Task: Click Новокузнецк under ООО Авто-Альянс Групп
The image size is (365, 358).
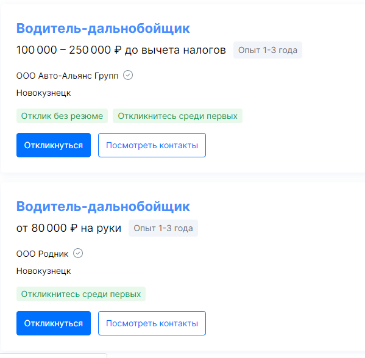Action: (x=43, y=93)
